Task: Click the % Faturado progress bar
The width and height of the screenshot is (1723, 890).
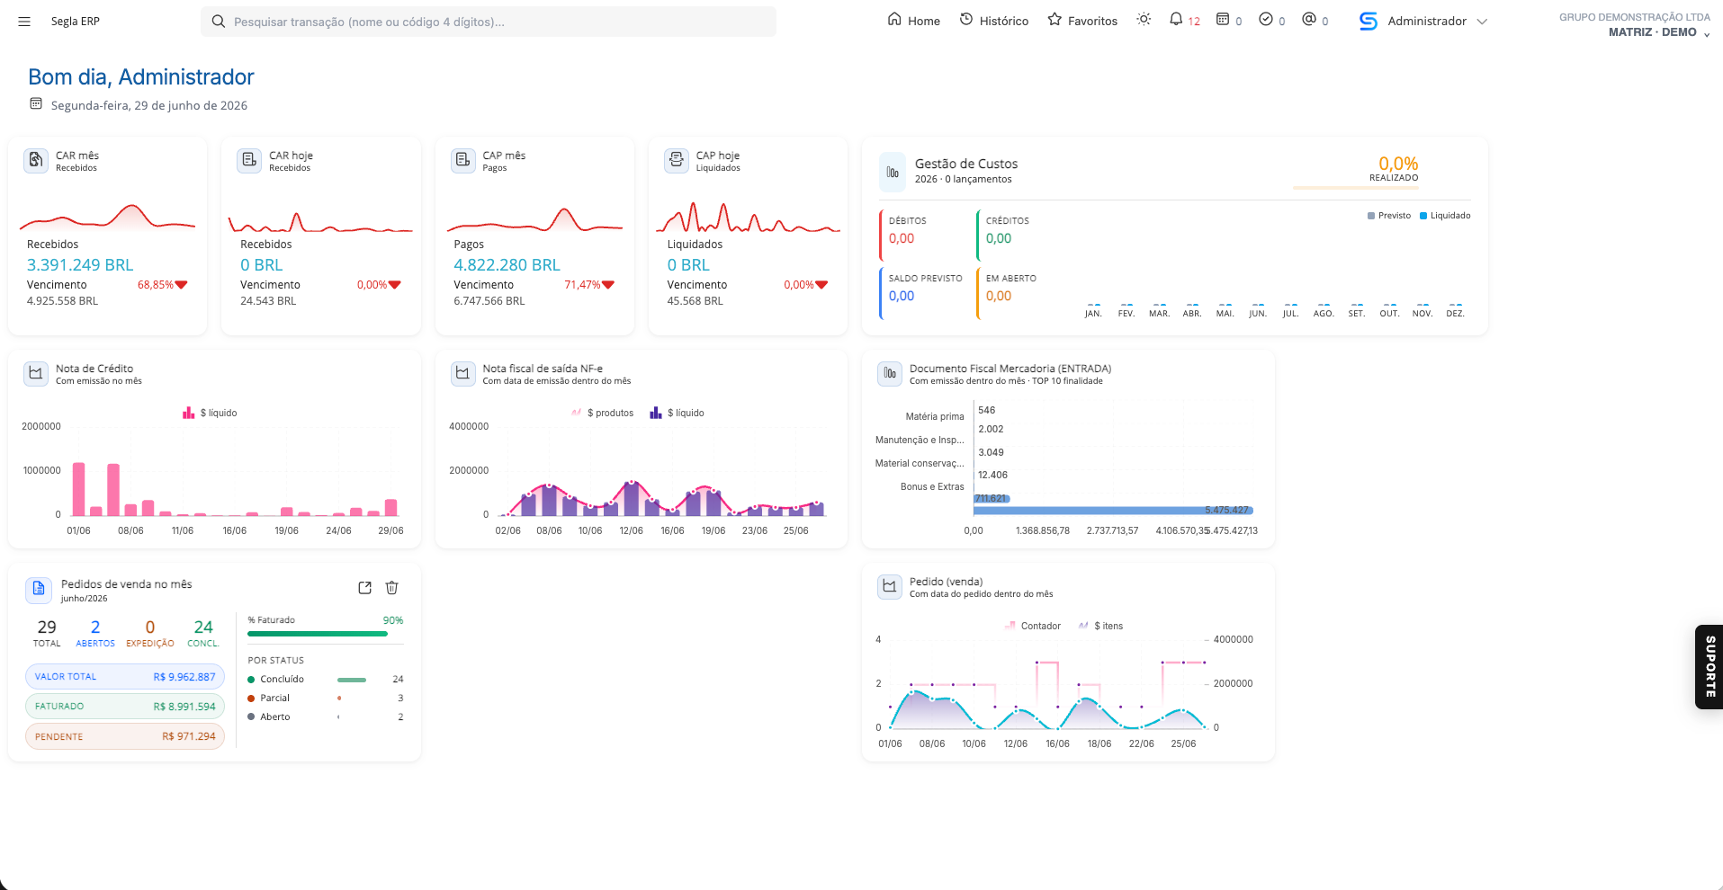Action: coord(325,634)
